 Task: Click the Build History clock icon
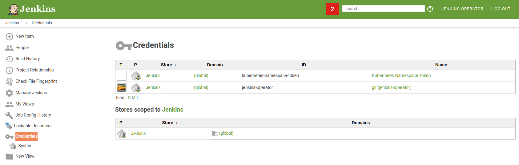9,59
